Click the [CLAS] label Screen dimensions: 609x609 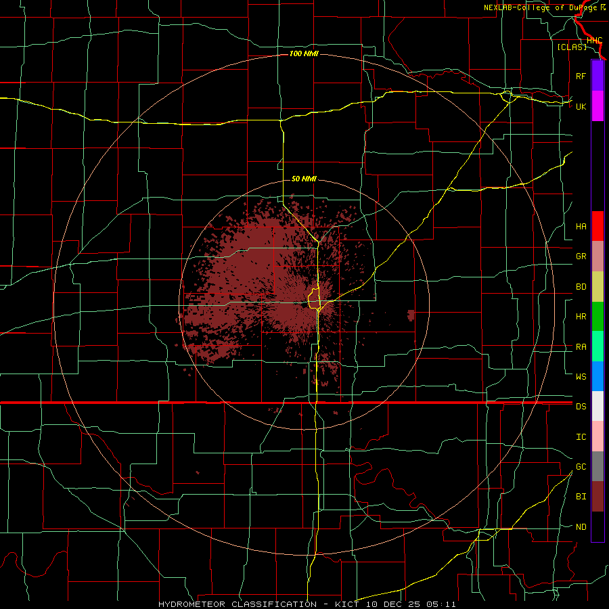(x=572, y=47)
